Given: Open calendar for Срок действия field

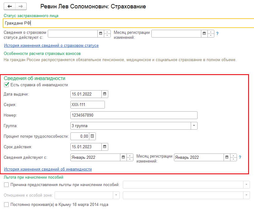Looking at the screenshot, I should tap(105, 147).
